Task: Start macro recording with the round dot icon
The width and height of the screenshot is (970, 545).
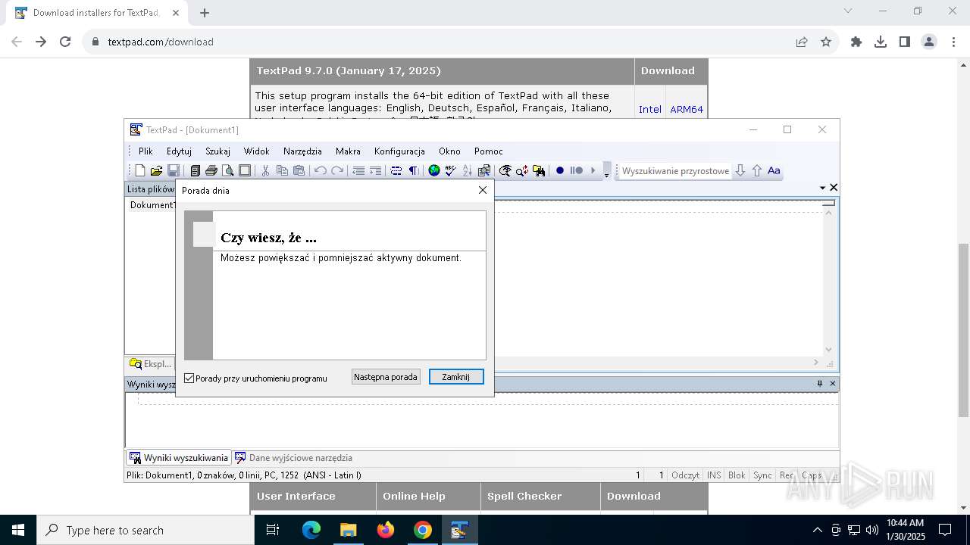Action: pyautogui.click(x=560, y=170)
